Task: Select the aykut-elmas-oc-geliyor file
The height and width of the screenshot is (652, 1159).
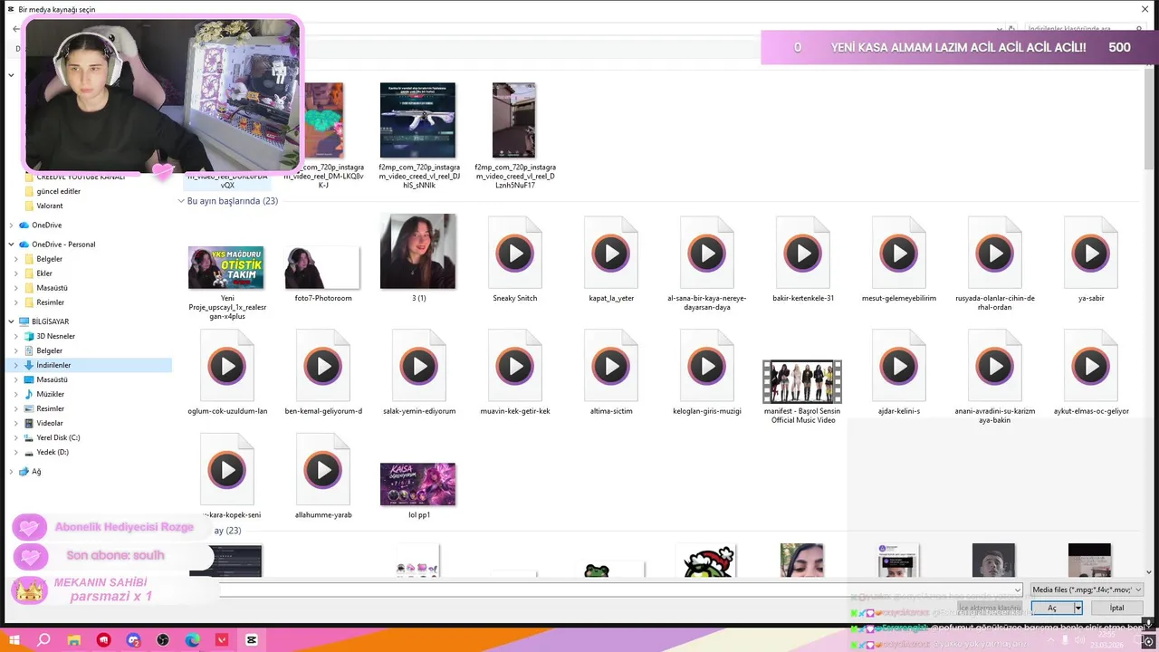Action: coord(1090,372)
